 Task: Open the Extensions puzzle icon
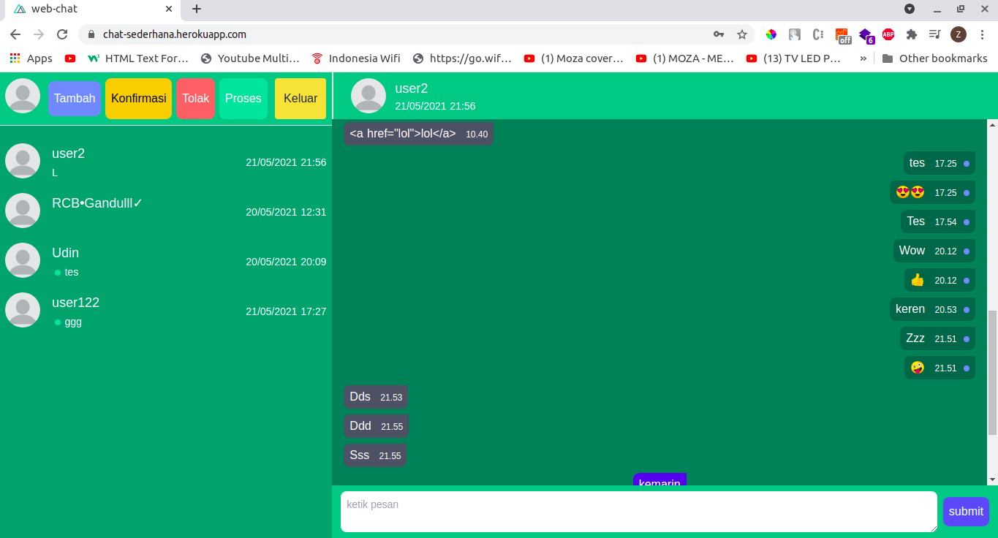[x=911, y=34]
